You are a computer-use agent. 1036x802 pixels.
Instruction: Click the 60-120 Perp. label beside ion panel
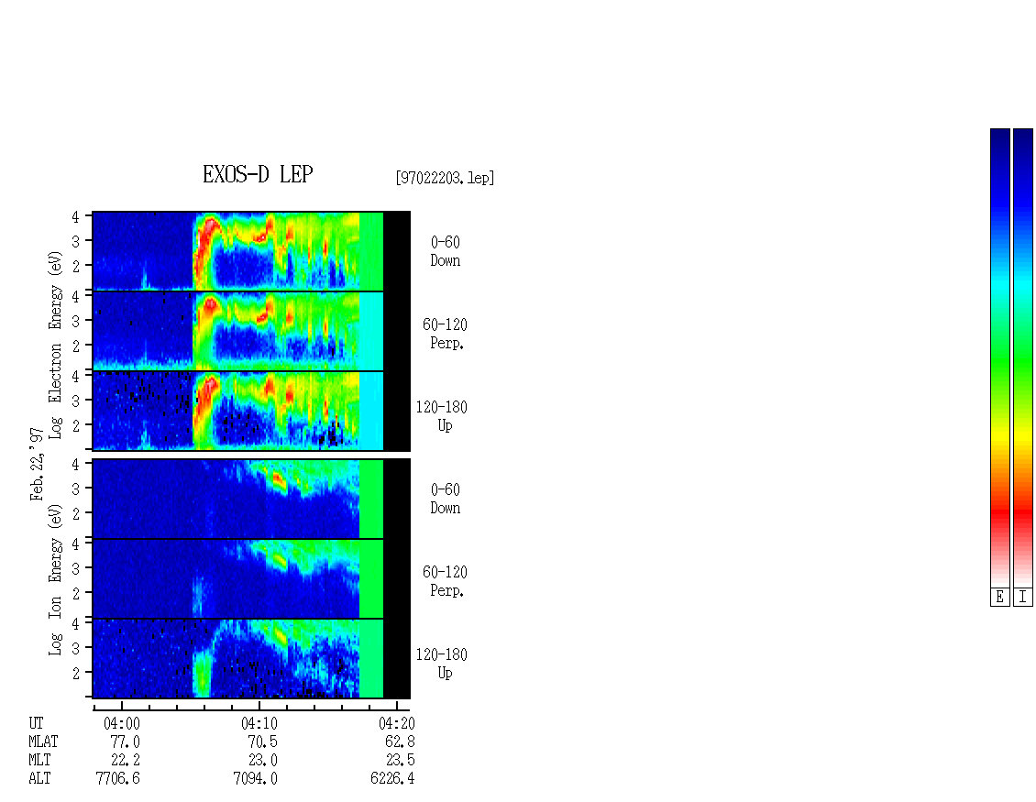(445, 581)
